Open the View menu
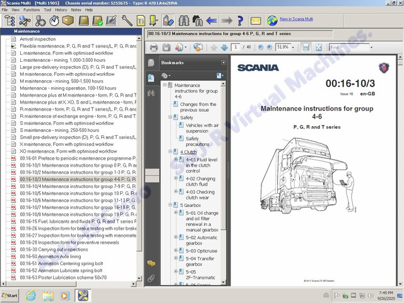This screenshot has height=303, width=404. pos(15,10)
